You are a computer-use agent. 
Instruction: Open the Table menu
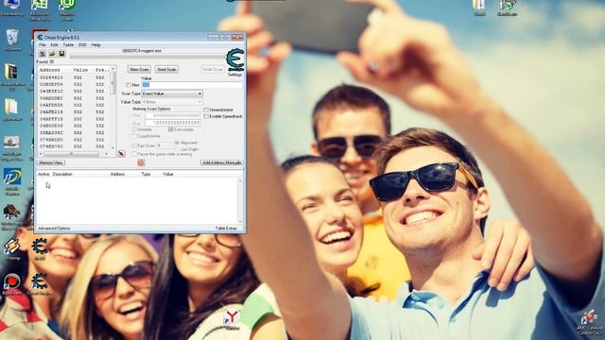pyautogui.click(x=68, y=44)
